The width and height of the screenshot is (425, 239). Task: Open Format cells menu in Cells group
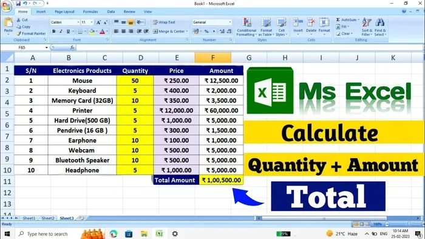click(324, 26)
